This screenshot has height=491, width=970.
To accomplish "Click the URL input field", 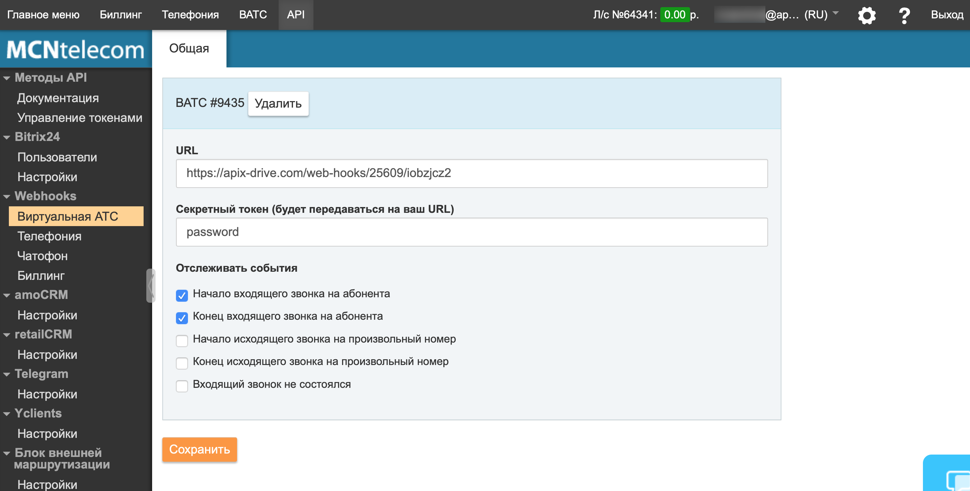I will [471, 173].
